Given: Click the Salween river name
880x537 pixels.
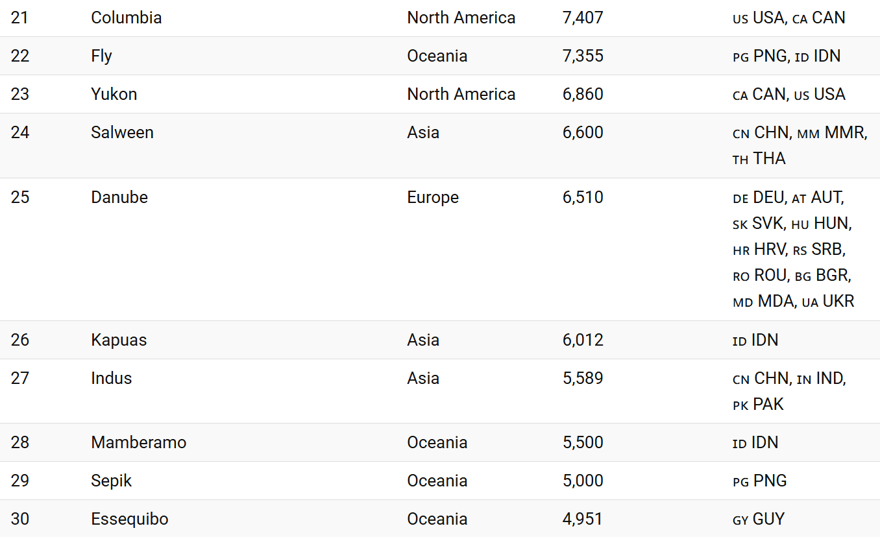Looking at the screenshot, I should tap(122, 132).
